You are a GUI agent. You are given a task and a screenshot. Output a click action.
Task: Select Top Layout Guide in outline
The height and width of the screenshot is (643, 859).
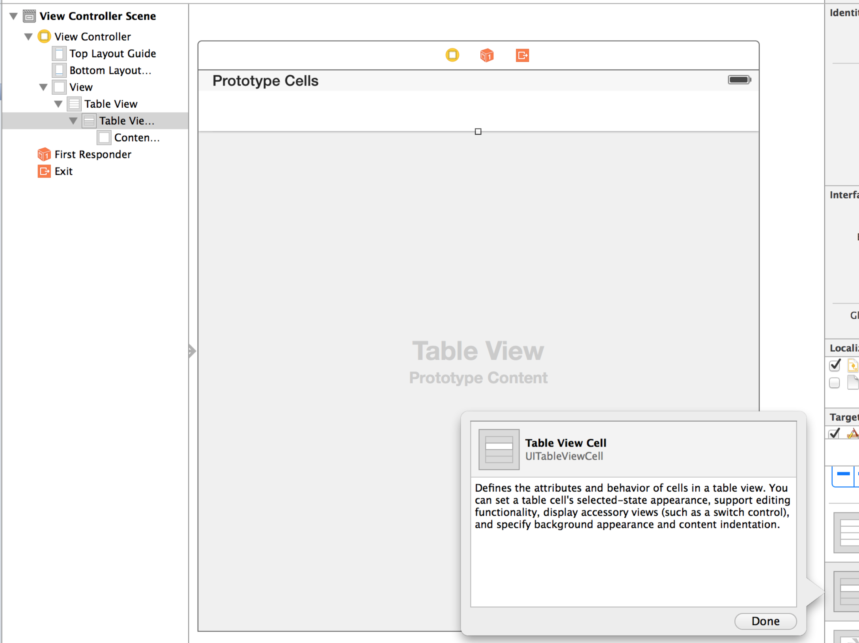[112, 53]
